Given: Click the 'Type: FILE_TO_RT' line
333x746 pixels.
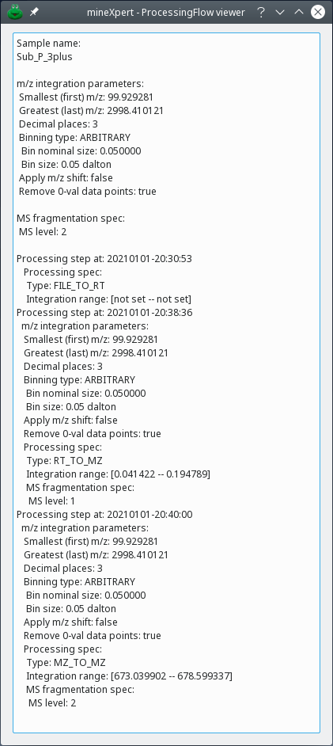Looking at the screenshot, I should click(66, 285).
